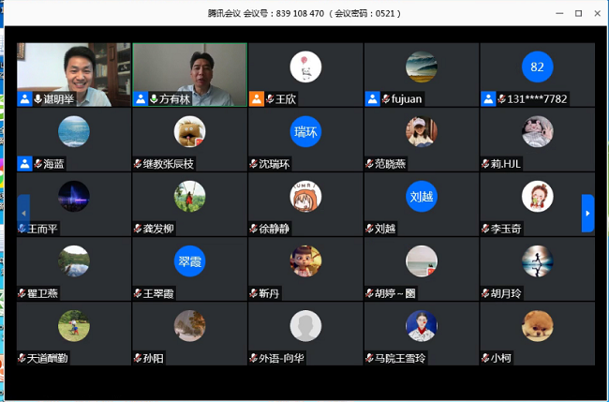This screenshot has height=402, width=609.
Task: Click the microphone icon beside 谢明举
Action: point(38,98)
